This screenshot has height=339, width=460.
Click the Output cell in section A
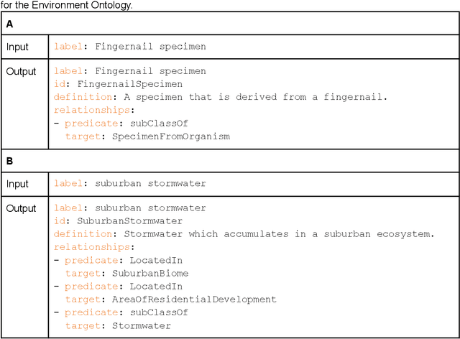[21, 71]
